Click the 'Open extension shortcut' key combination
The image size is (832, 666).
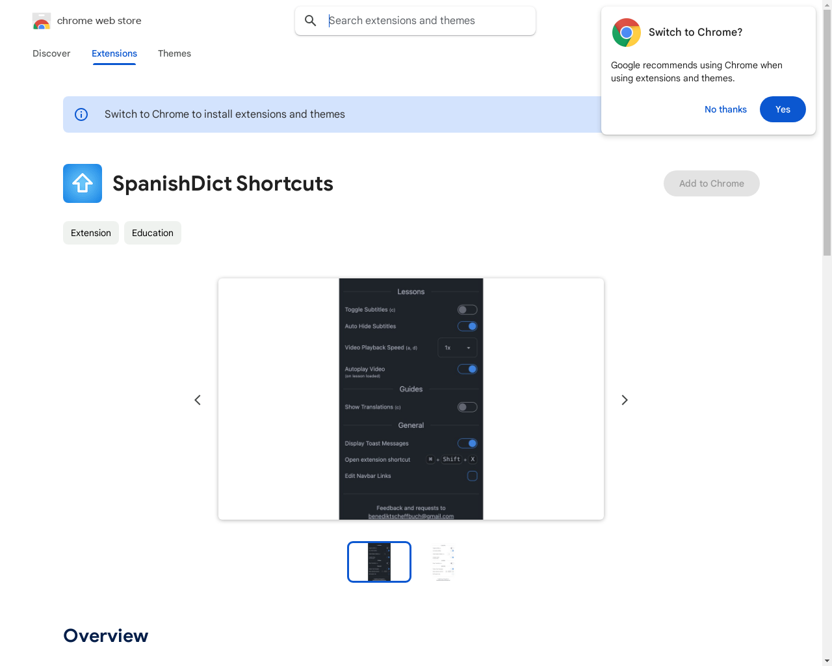(452, 460)
